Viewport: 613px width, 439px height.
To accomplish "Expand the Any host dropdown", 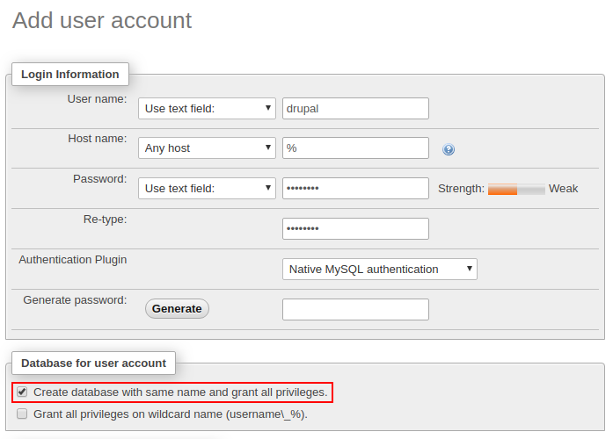I will 208,148.
